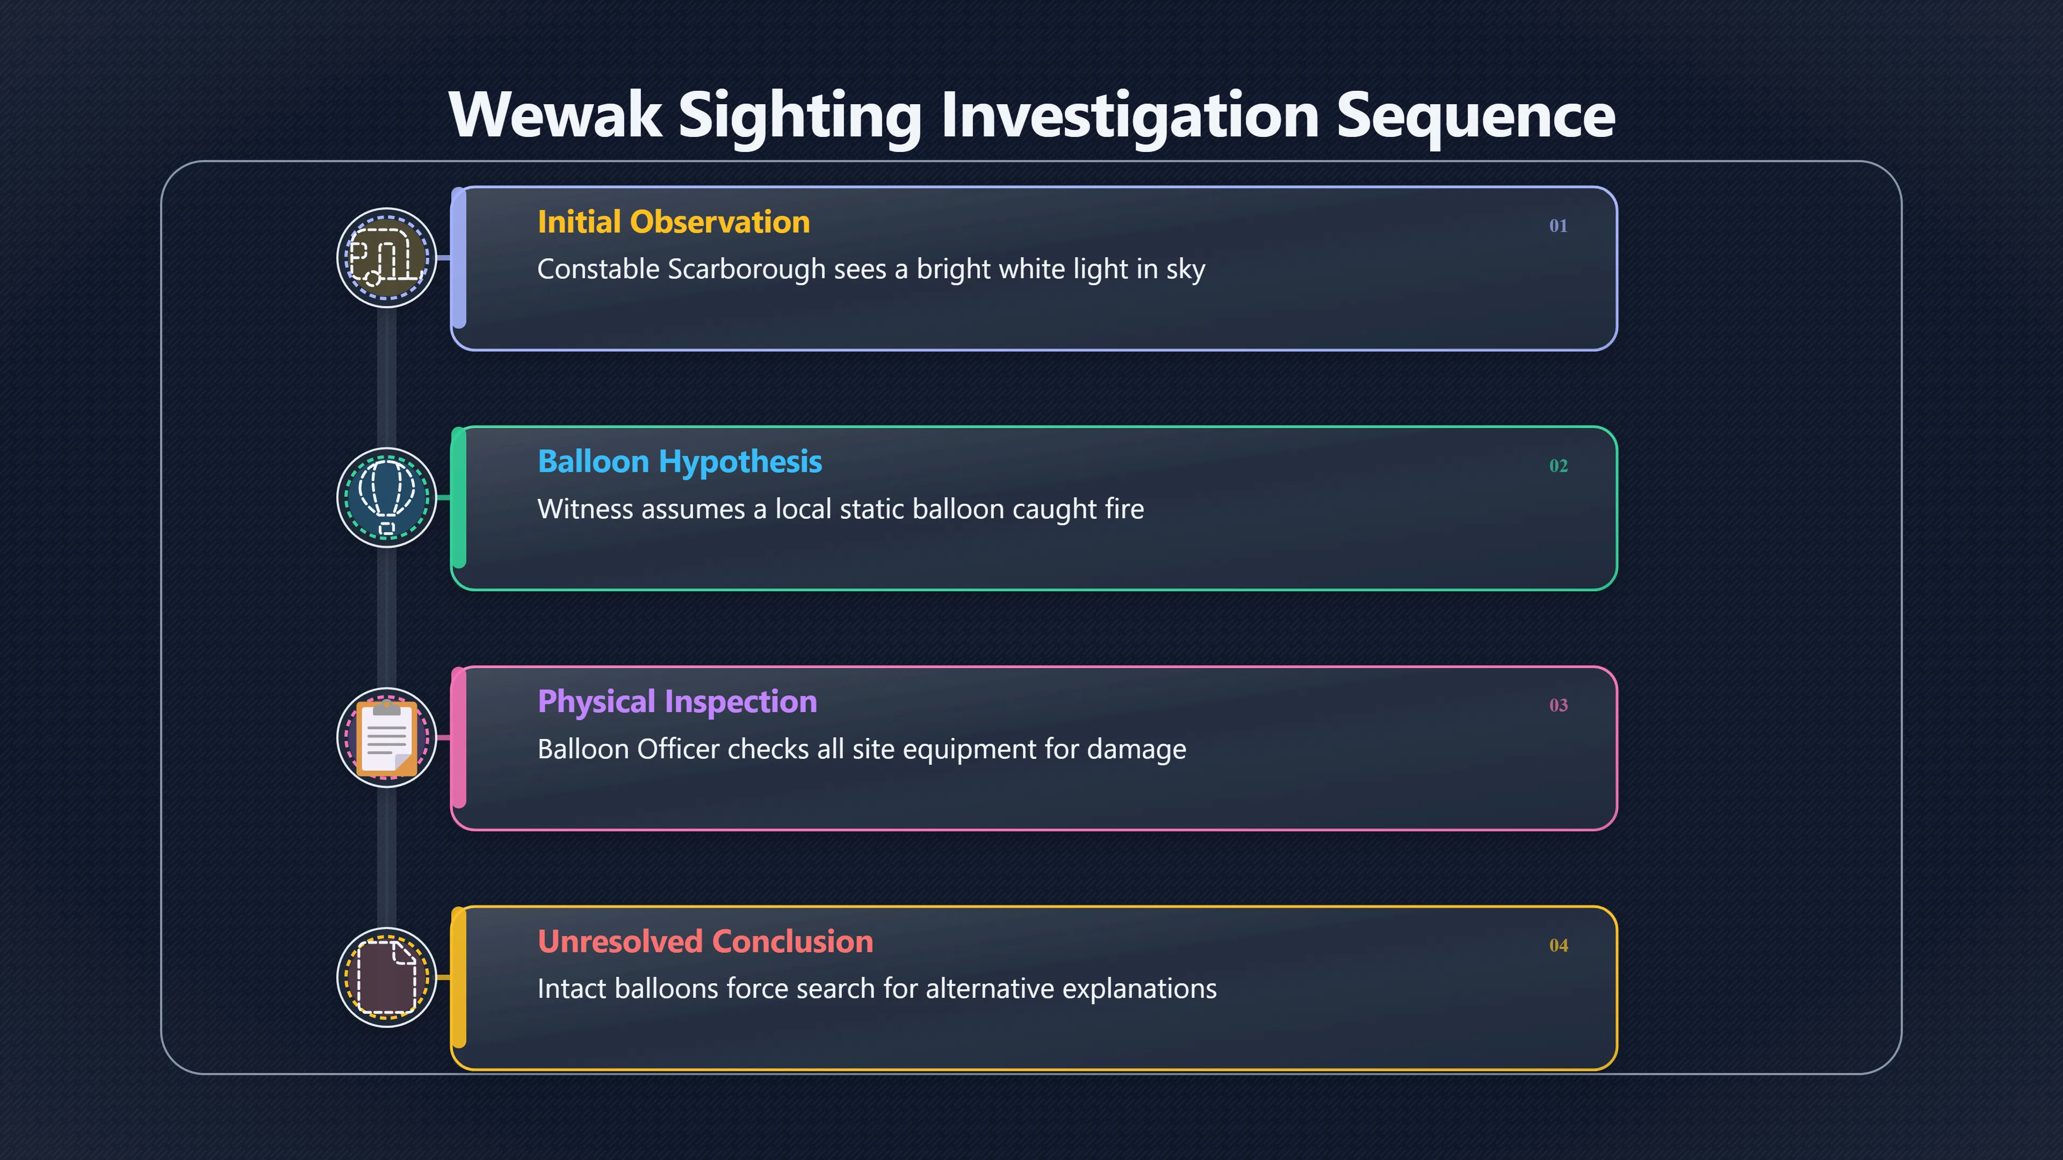The image size is (2063, 1160).
Task: Click step number 01 label
Action: click(1557, 226)
